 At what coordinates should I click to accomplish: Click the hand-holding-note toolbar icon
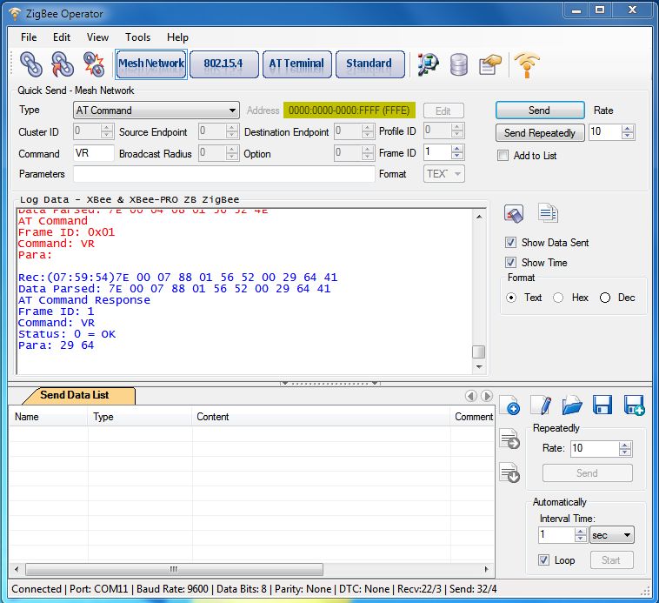490,64
